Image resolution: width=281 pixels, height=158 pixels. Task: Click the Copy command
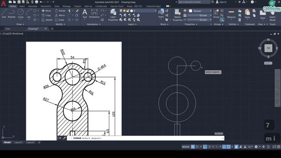point(46,15)
